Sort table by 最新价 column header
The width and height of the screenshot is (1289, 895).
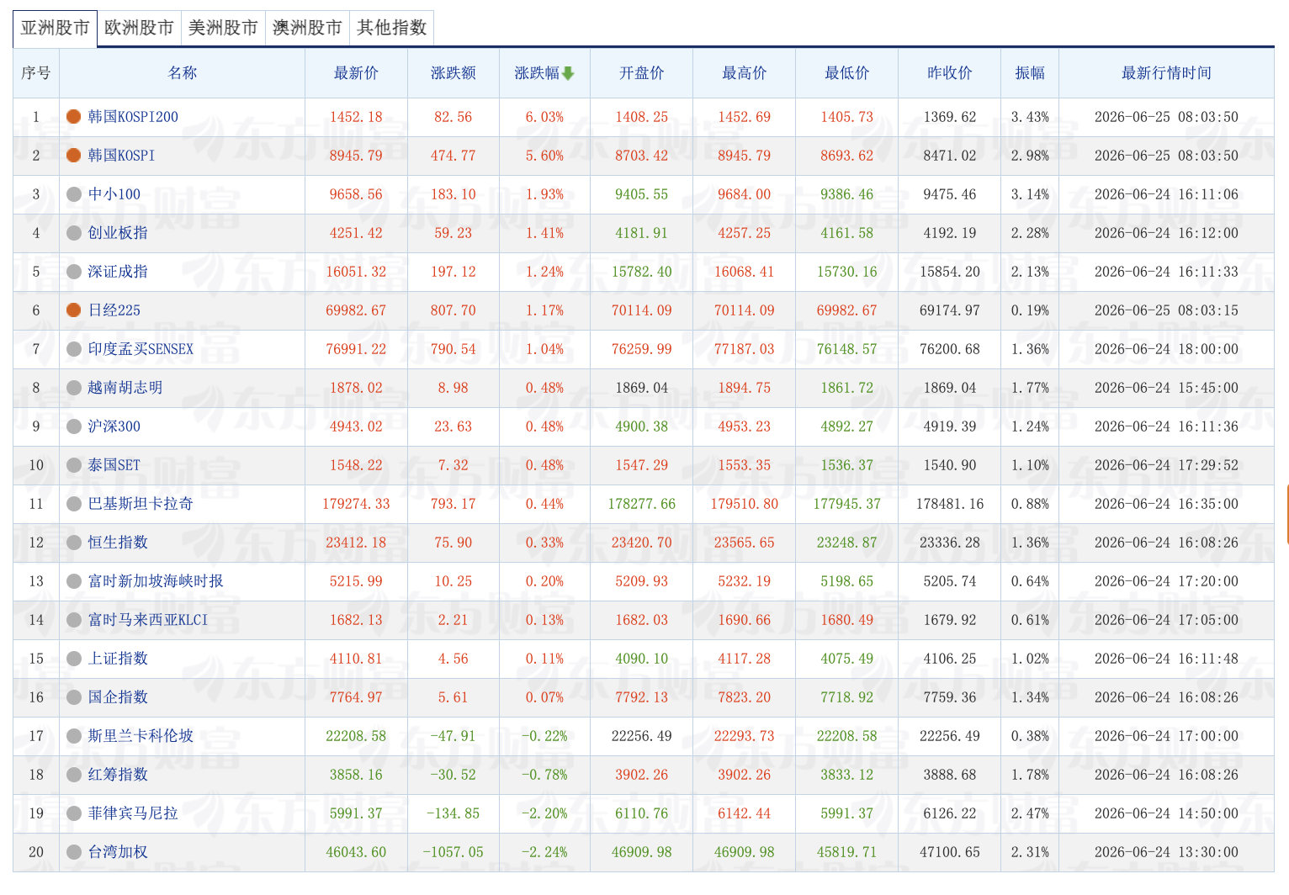click(x=356, y=73)
